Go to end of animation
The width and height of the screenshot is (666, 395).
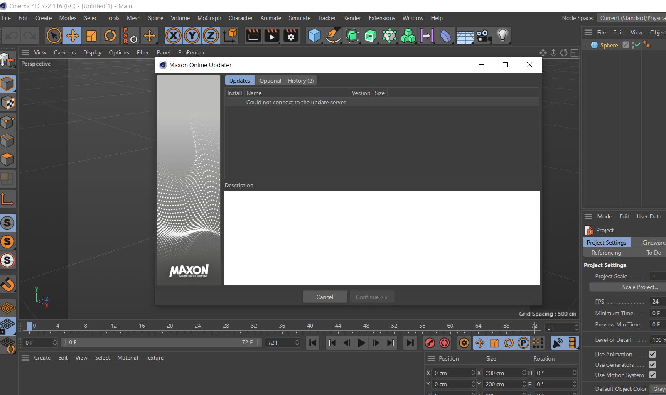[x=410, y=343]
